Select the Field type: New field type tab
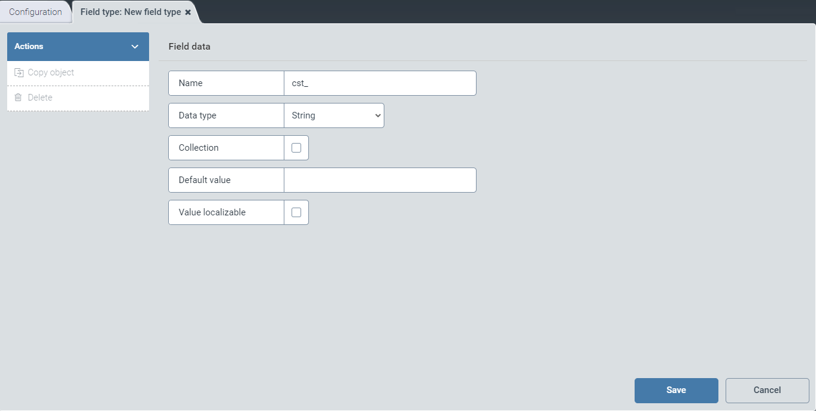 pyautogui.click(x=130, y=12)
